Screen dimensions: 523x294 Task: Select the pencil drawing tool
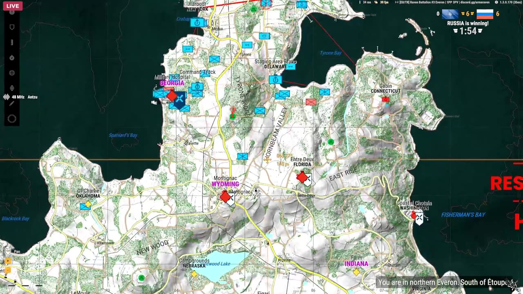click(12, 104)
